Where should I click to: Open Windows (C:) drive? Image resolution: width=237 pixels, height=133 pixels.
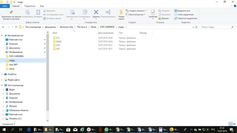(x=15, y=119)
